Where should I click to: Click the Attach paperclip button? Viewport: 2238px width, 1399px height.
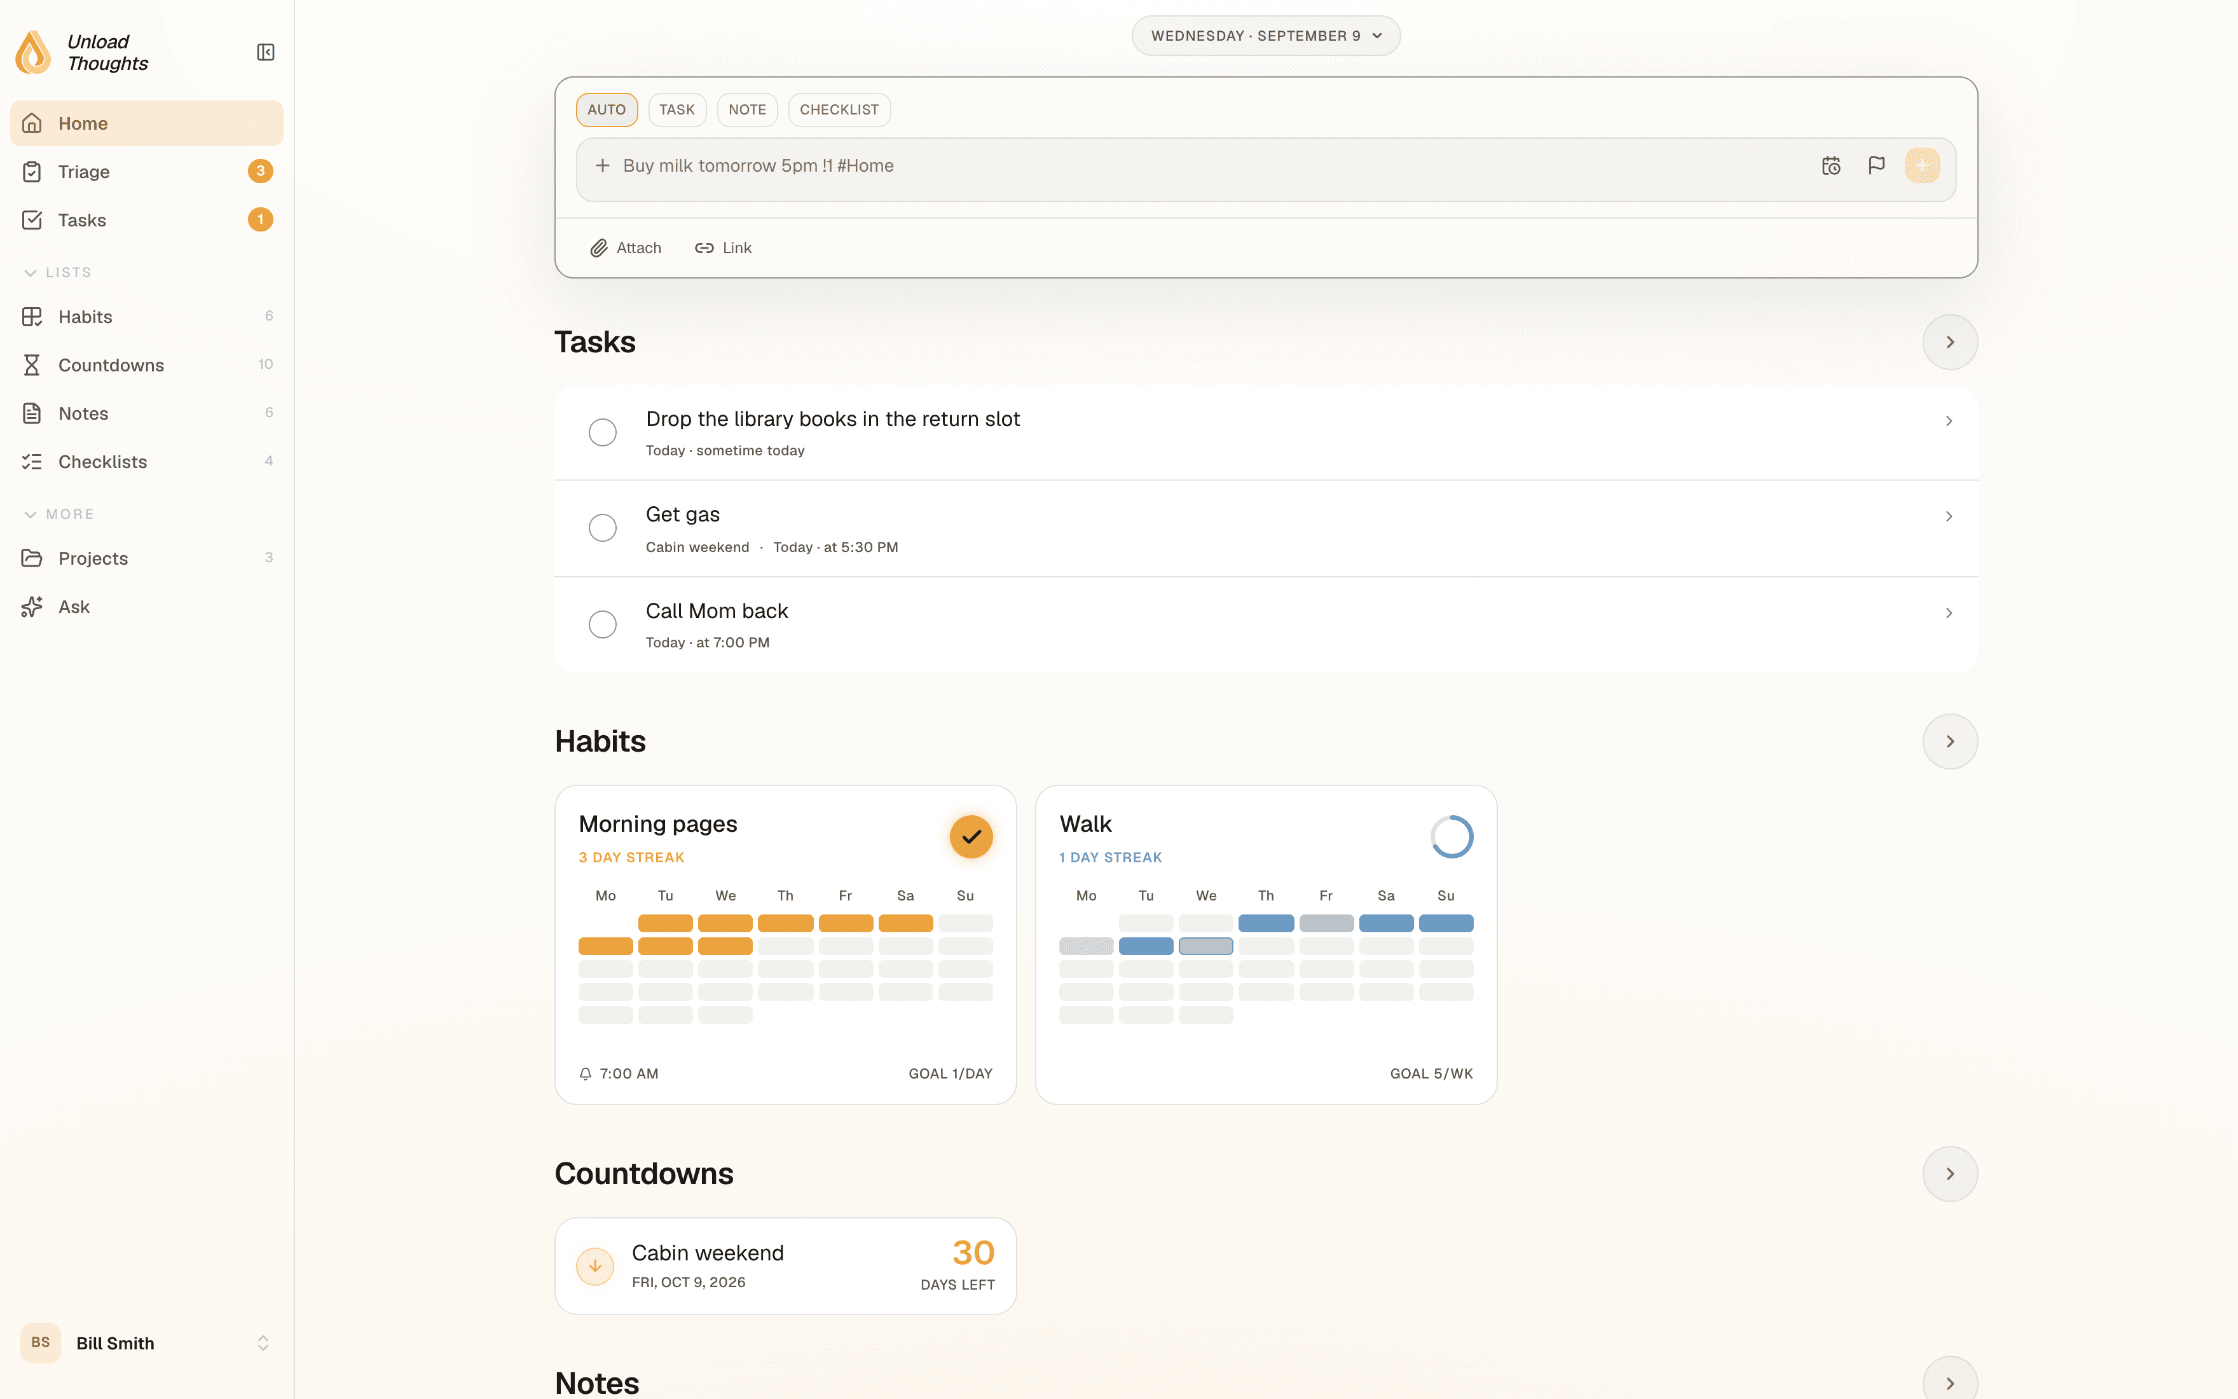[x=626, y=248]
